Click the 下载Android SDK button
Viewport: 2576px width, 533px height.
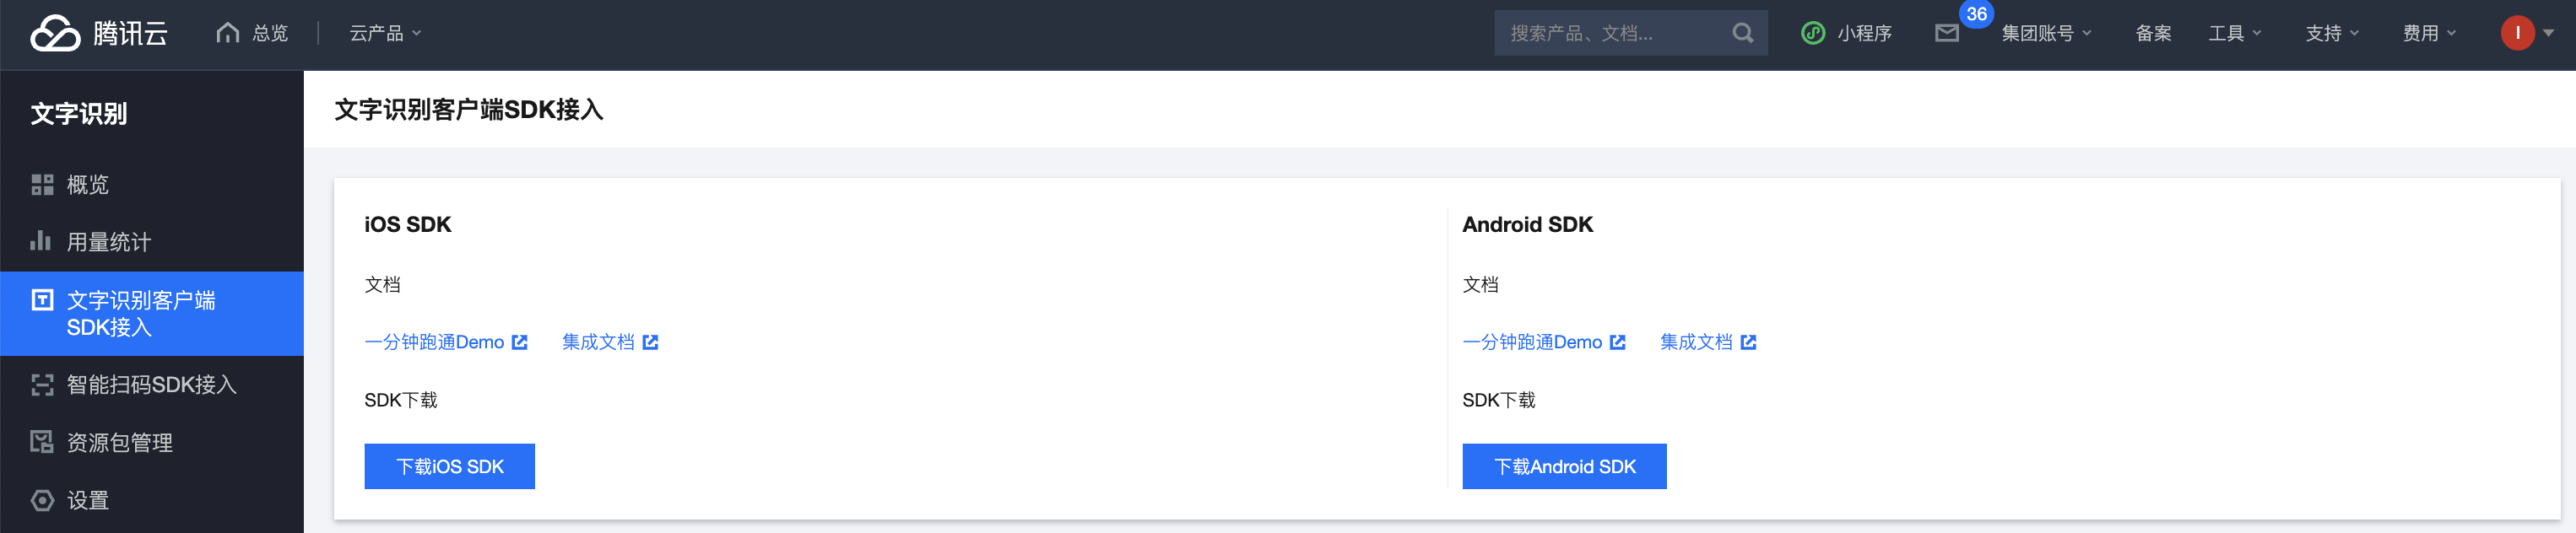pyautogui.click(x=1564, y=466)
